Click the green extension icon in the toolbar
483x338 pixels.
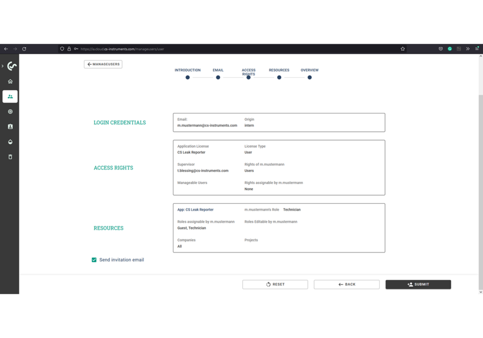(x=449, y=49)
